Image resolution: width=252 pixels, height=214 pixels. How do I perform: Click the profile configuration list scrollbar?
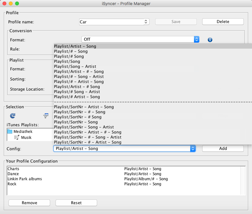coord(243,181)
